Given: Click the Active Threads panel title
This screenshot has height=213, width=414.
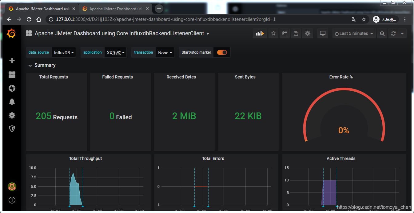Looking at the screenshot, I should (x=341, y=158).
